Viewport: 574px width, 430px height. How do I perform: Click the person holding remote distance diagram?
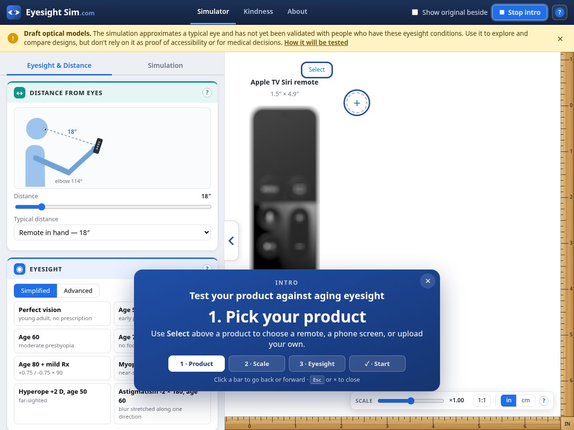point(112,148)
